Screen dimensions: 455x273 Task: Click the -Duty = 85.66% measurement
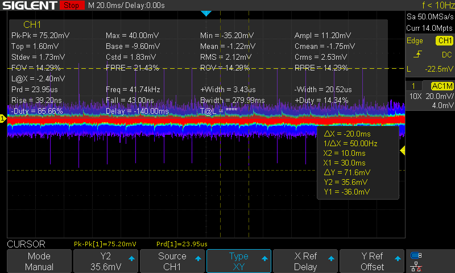(x=37, y=111)
